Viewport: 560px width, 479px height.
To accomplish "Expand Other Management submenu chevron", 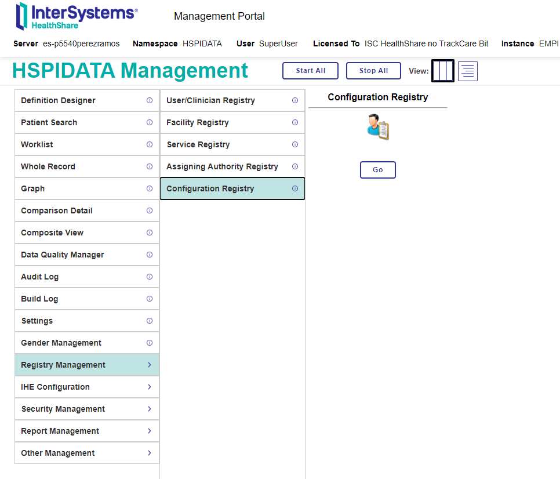I will 150,453.
